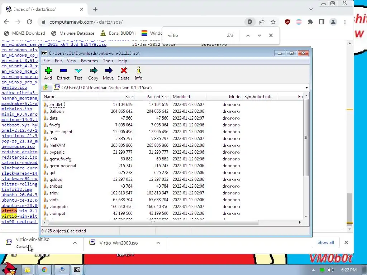367x275 pixels.
Task: Click the find-in-page icon in address bar
Action: [250, 22]
